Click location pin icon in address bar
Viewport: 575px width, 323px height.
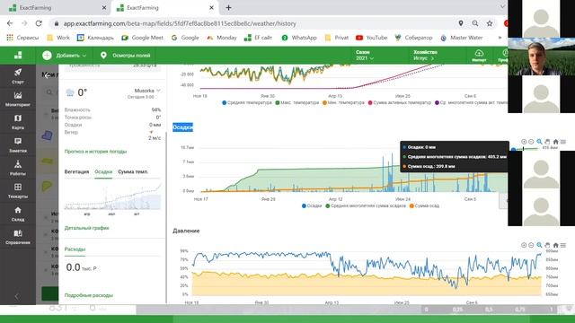pyautogui.click(x=461, y=23)
